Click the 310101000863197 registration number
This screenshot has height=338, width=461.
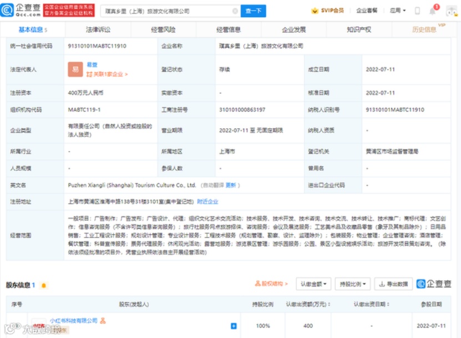(x=242, y=110)
